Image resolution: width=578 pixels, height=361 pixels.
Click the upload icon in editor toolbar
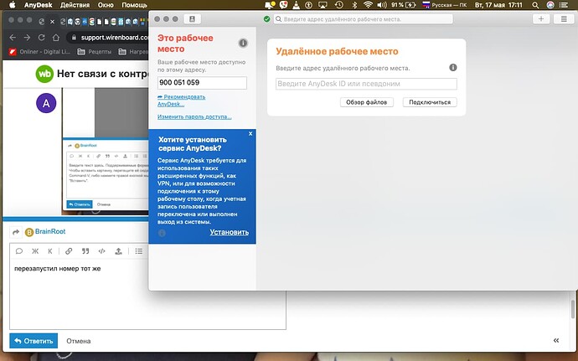(x=118, y=251)
